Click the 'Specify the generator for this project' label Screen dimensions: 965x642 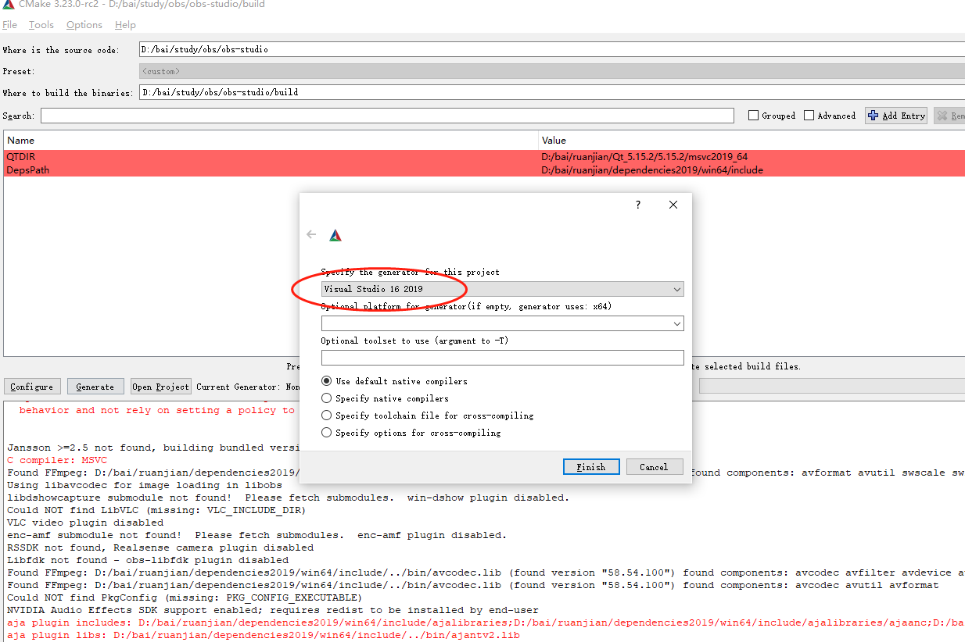[x=410, y=272]
